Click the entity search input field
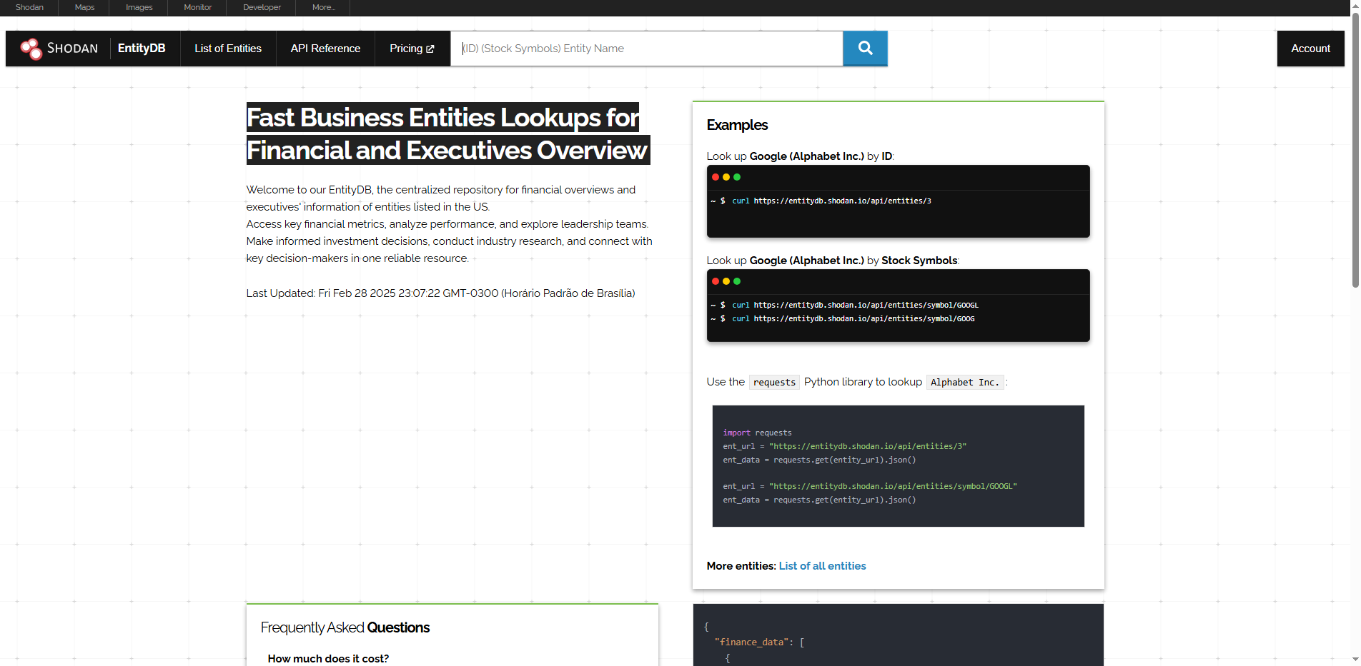Viewport: 1361px width, 666px height. 646,48
